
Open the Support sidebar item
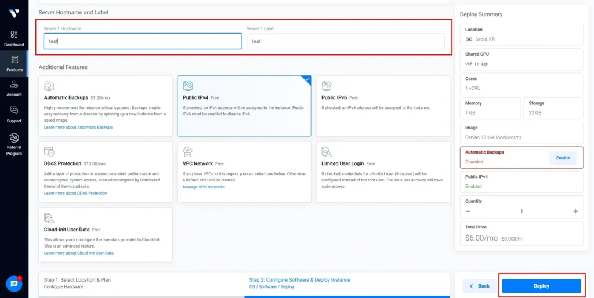[x=14, y=114]
